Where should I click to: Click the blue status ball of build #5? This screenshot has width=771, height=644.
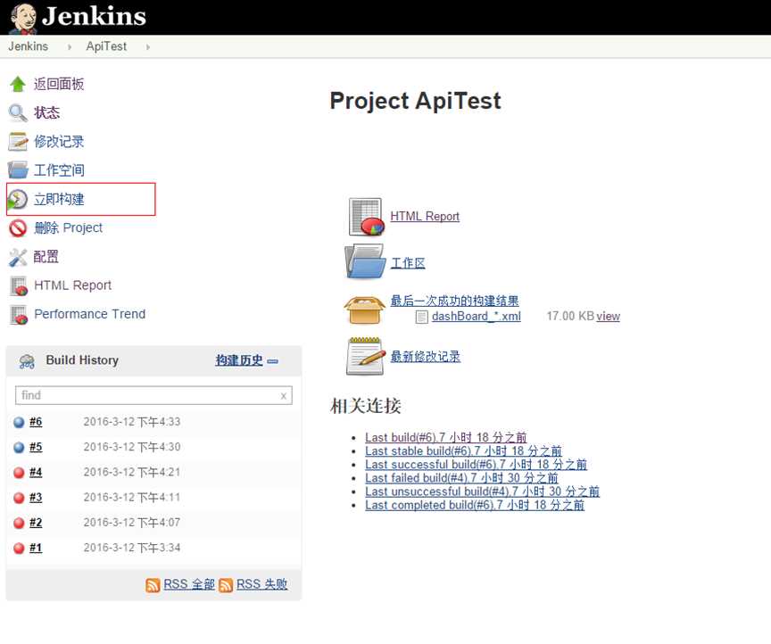pyautogui.click(x=19, y=448)
